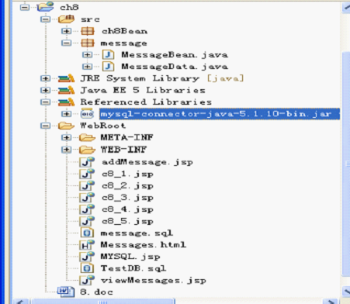Click c8_3.jsp file icon

tap(87, 198)
